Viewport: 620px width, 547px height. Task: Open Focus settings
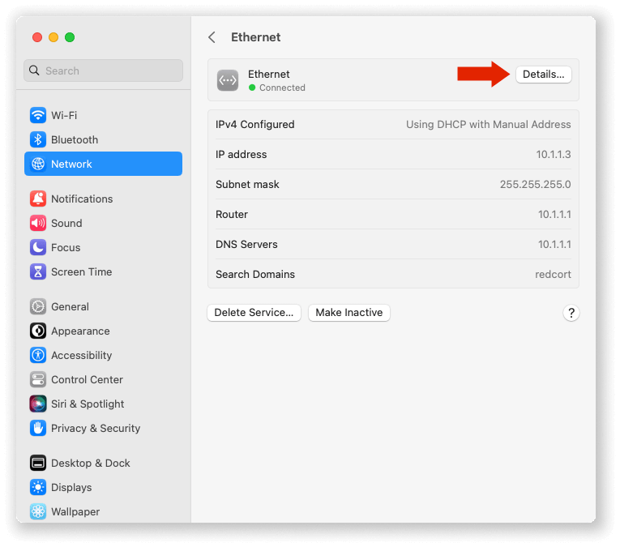[x=103, y=247]
